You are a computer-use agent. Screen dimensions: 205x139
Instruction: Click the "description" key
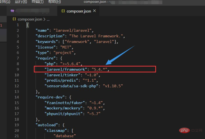pos(50,36)
